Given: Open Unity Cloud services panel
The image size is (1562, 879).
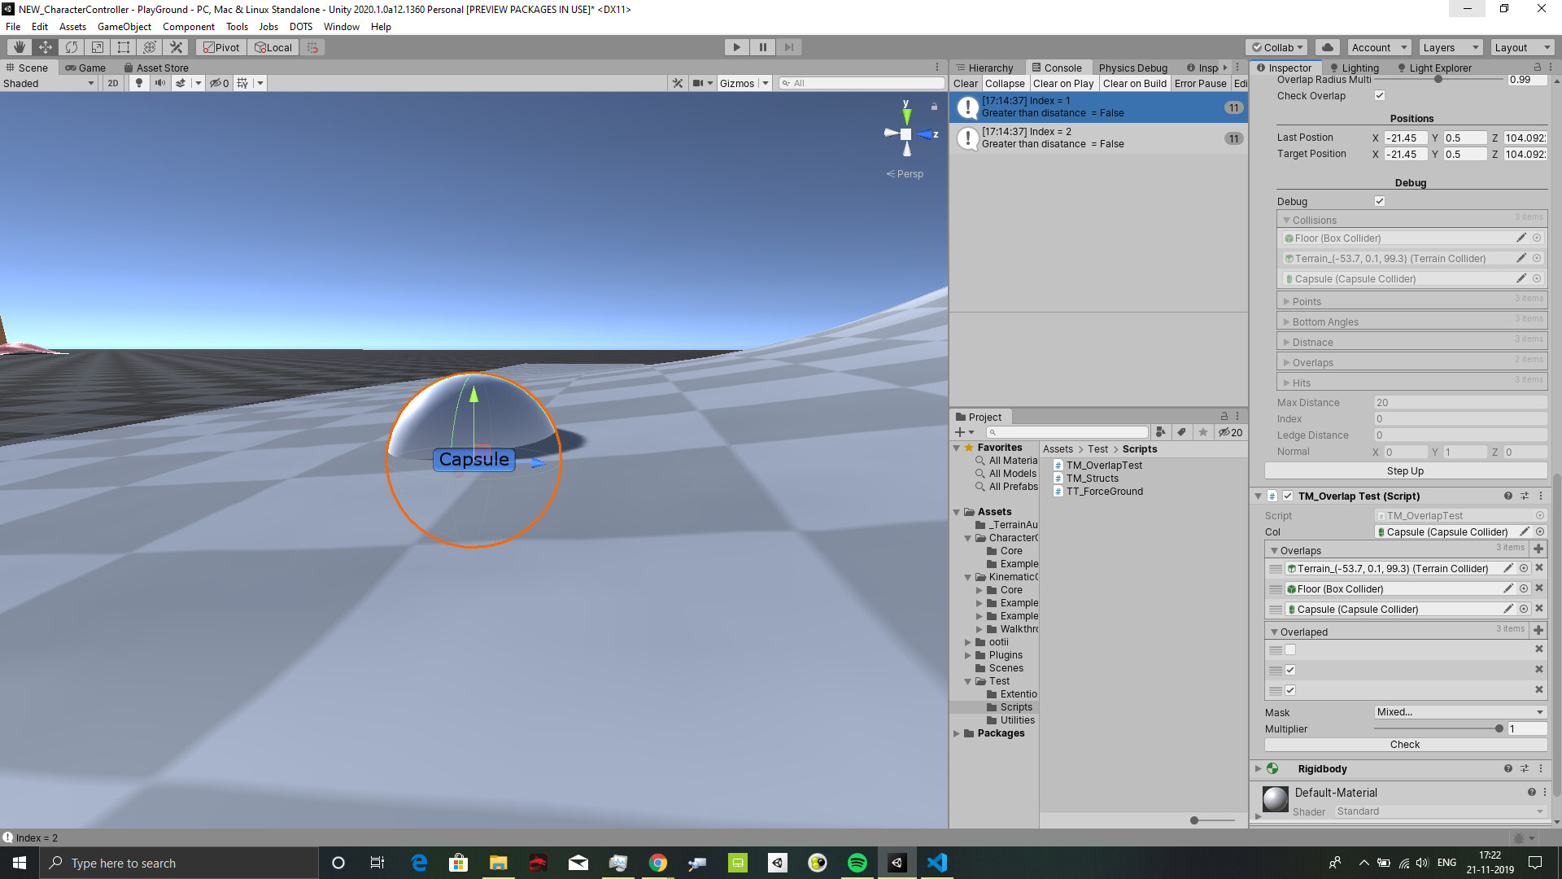Looking at the screenshot, I should (1329, 46).
